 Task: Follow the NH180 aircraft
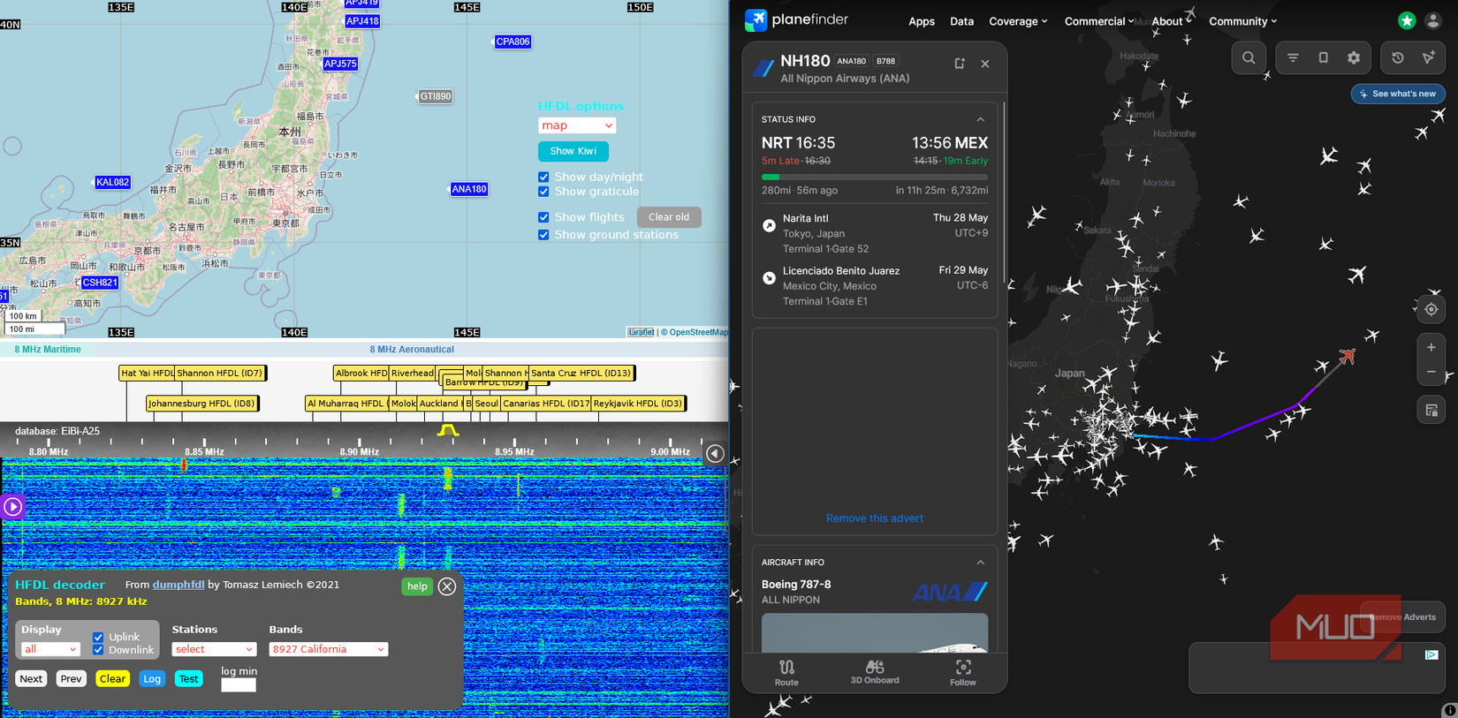(963, 672)
